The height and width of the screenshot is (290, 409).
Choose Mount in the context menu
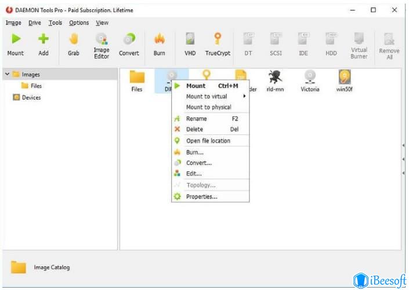pos(210,86)
